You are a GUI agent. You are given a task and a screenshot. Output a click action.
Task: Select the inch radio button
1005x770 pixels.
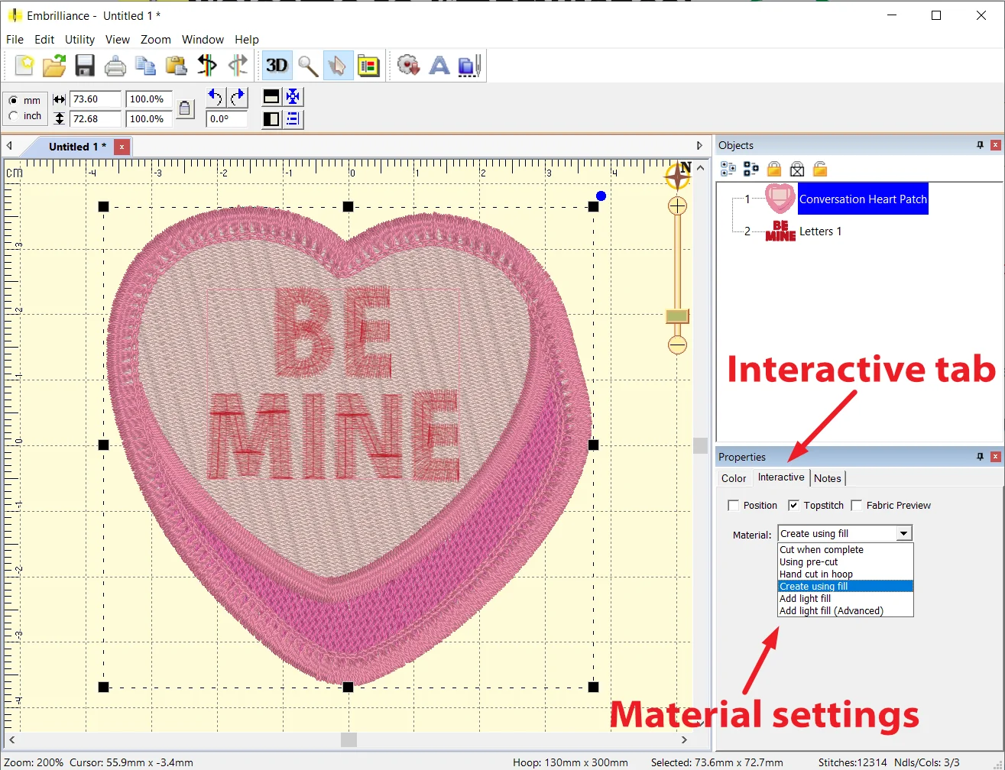tap(14, 116)
